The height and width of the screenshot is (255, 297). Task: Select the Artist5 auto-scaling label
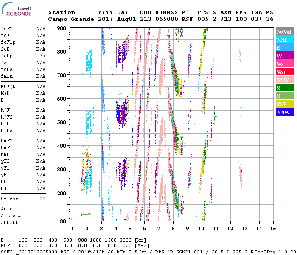click(x=11, y=215)
